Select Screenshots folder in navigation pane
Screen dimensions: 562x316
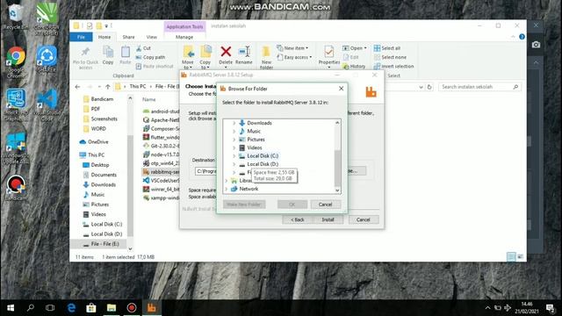coord(104,118)
